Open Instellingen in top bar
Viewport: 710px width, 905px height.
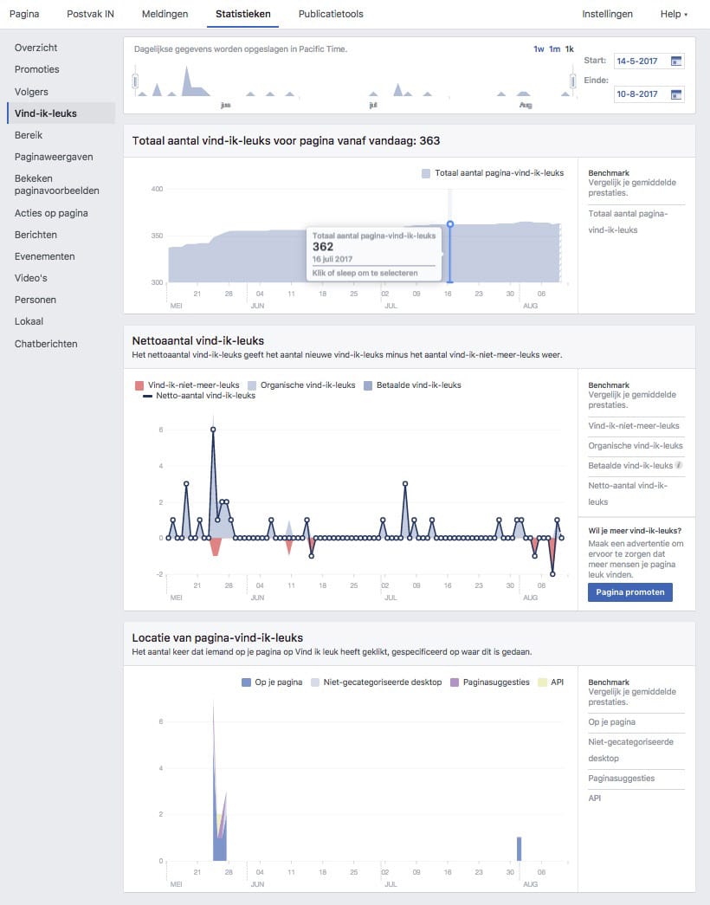(x=607, y=14)
